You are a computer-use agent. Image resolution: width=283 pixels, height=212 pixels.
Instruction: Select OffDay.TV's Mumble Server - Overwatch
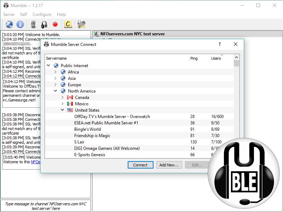pyautogui.click(x=112, y=117)
